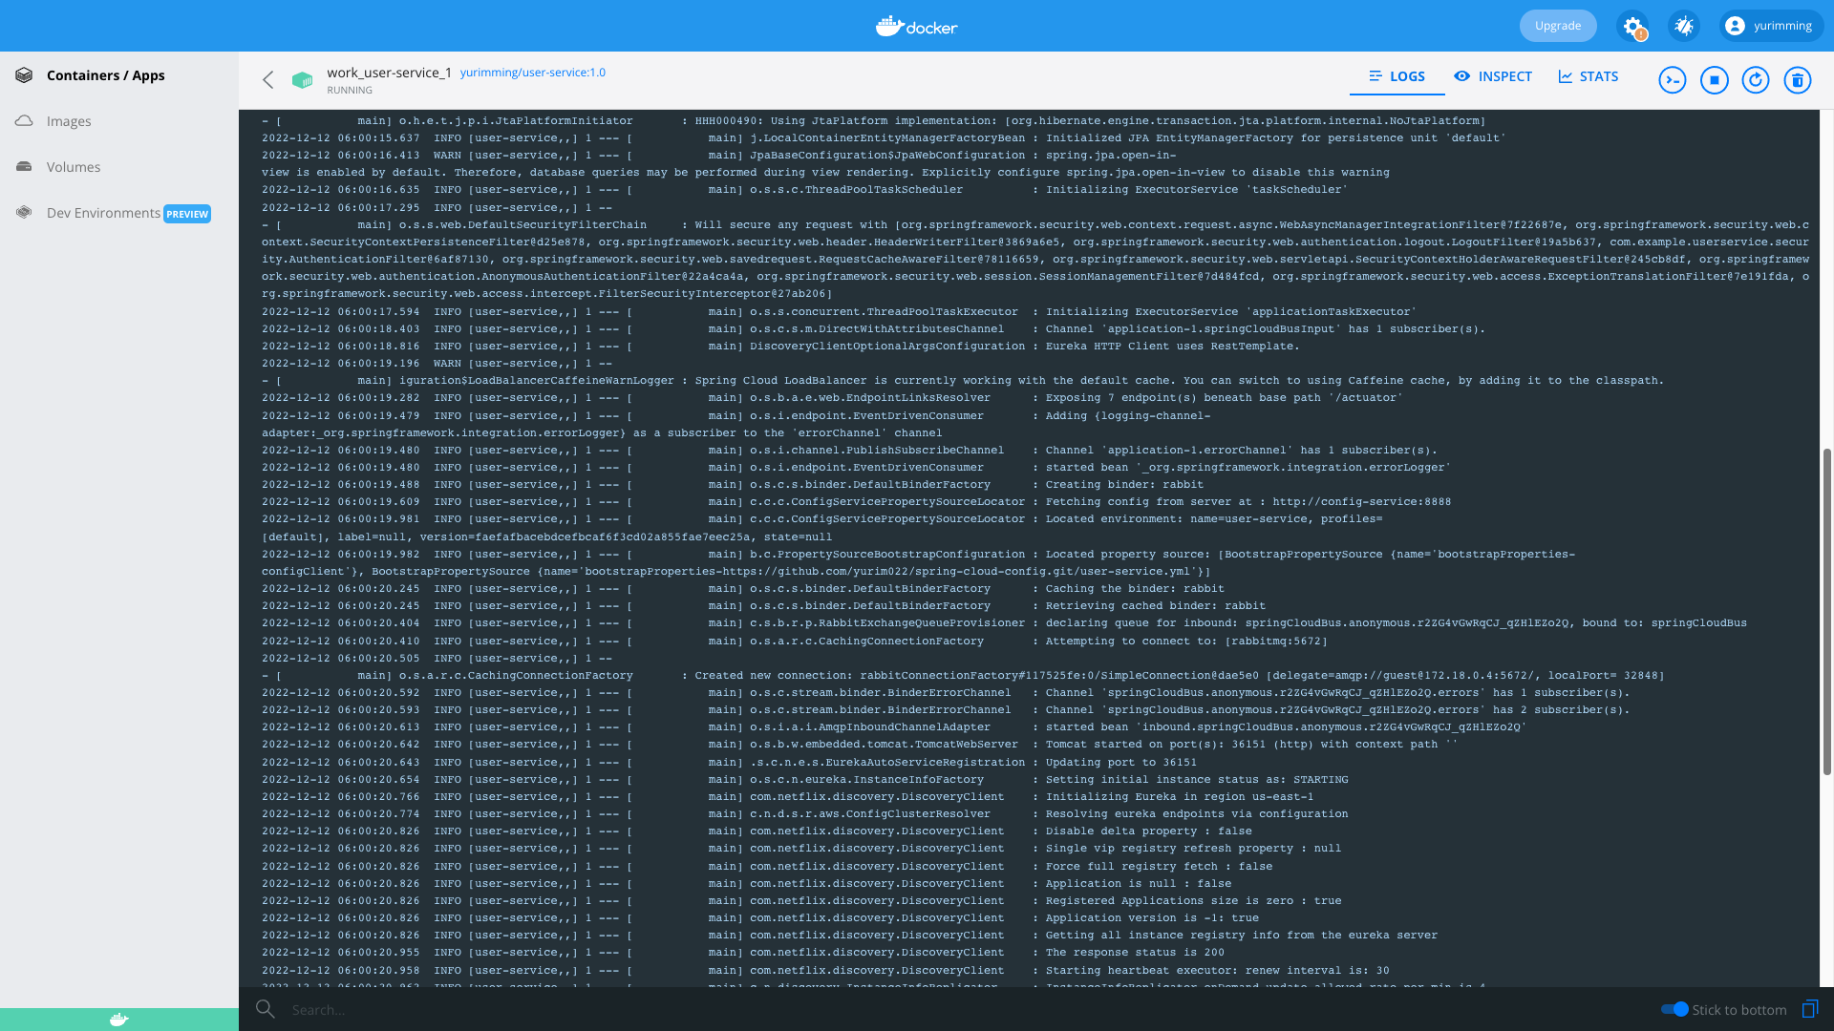Toggle Stick to bottom switch
This screenshot has width=1834, height=1031.
click(1674, 1009)
